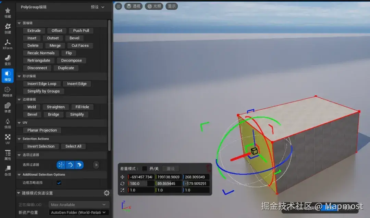
Task: Click the Extrude button
Action: (34, 31)
